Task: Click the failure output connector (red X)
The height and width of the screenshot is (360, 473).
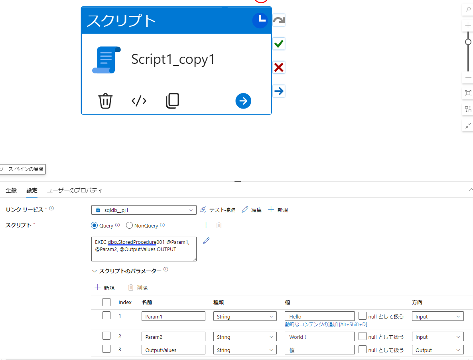Action: click(278, 67)
